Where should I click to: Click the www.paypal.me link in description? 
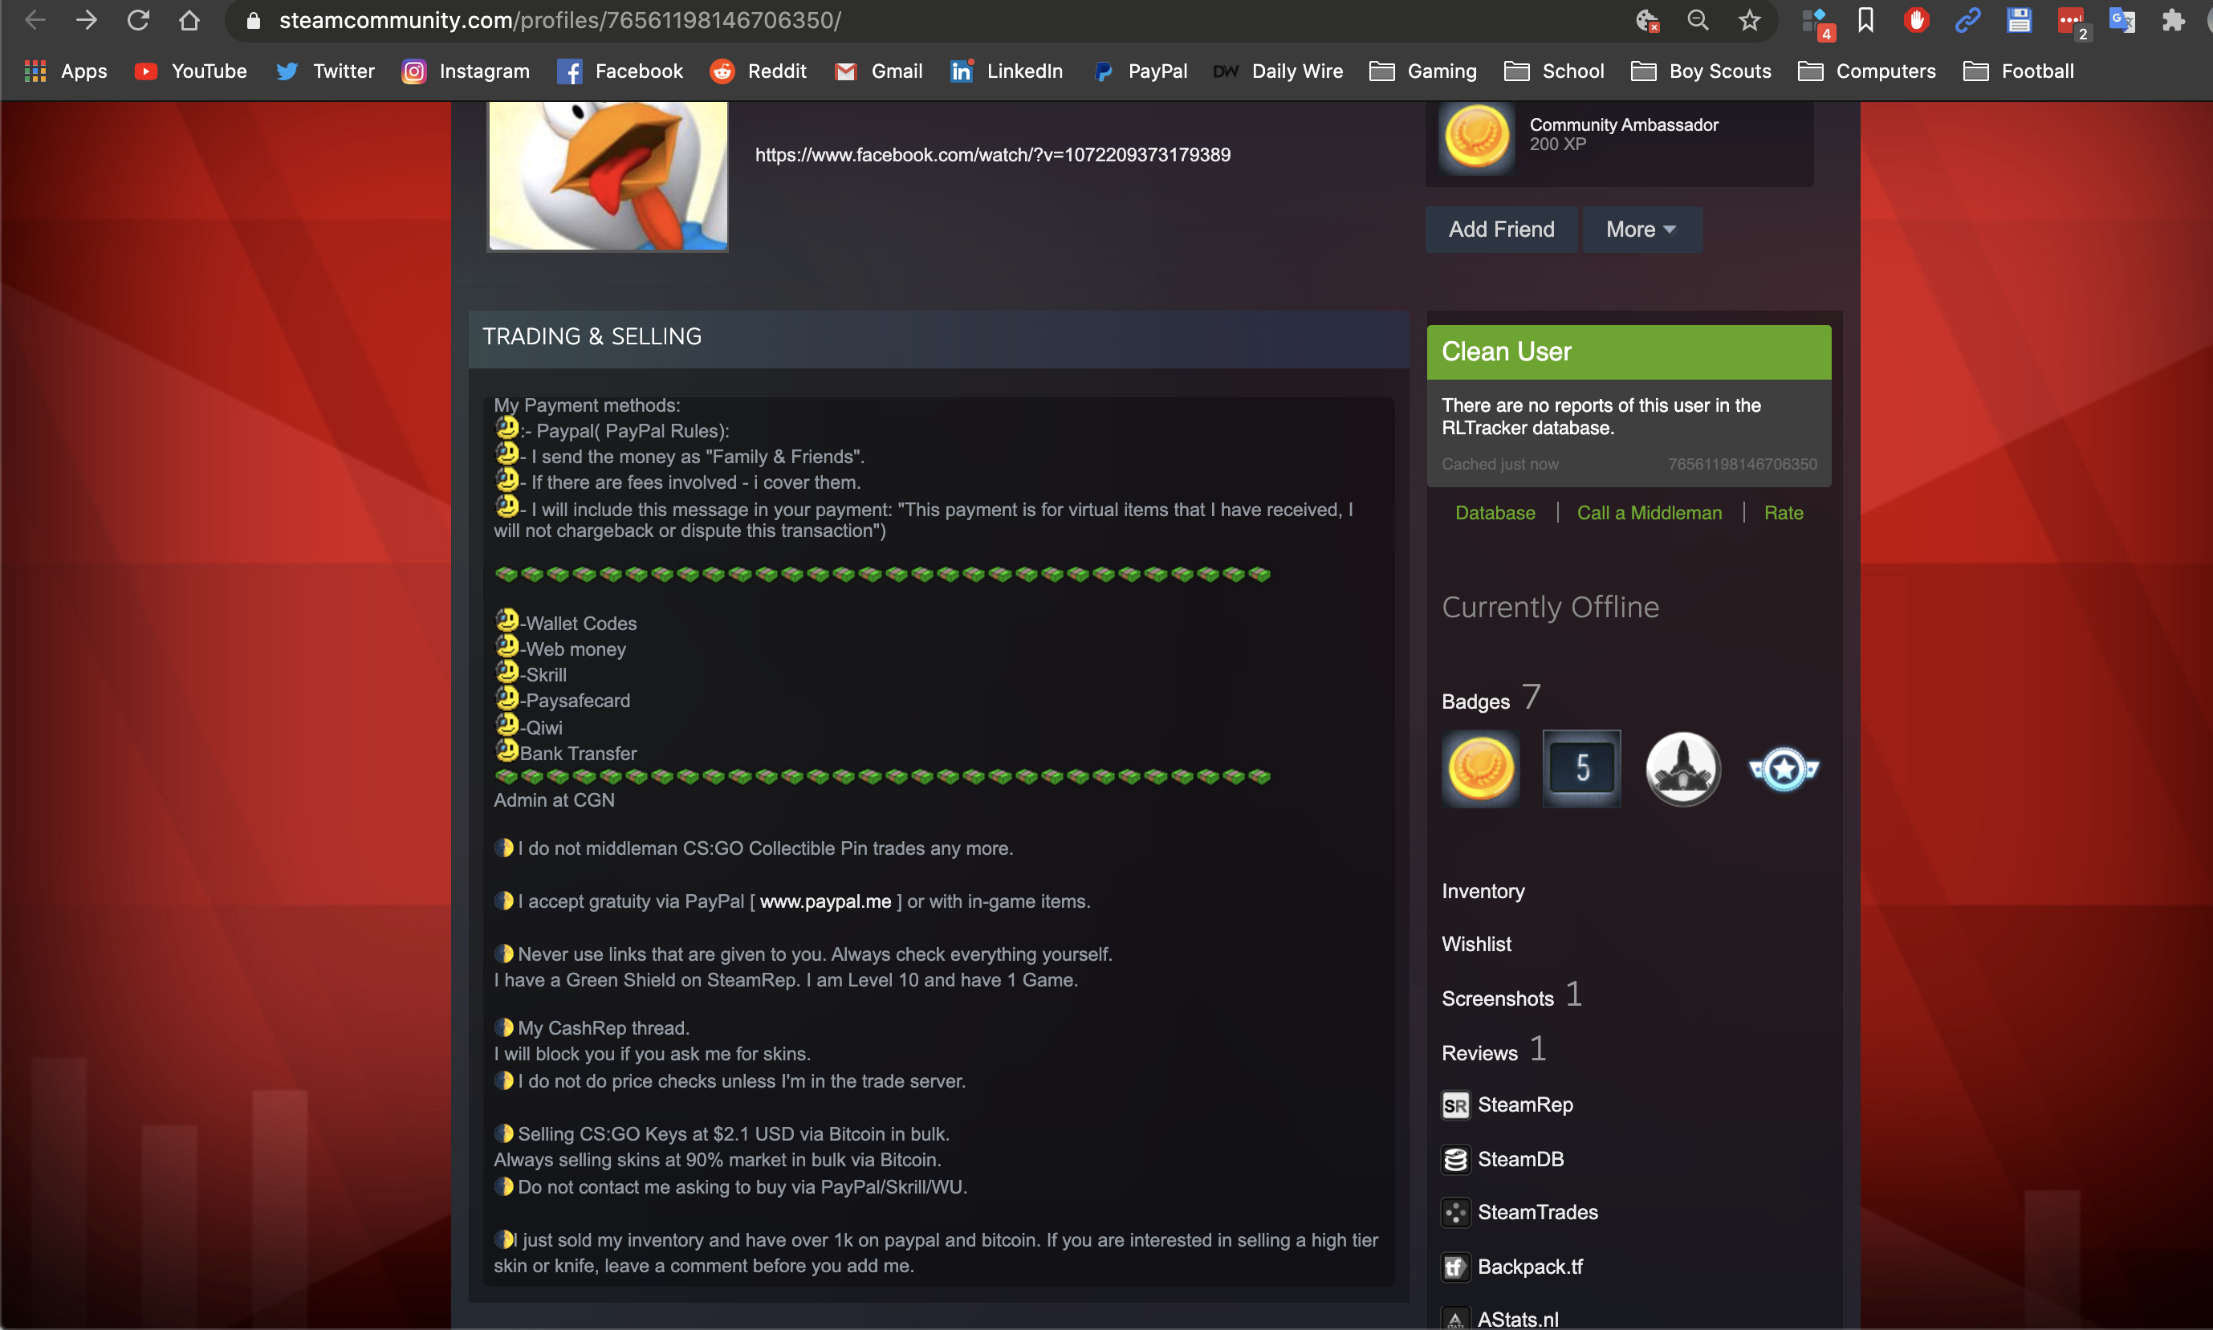click(825, 901)
